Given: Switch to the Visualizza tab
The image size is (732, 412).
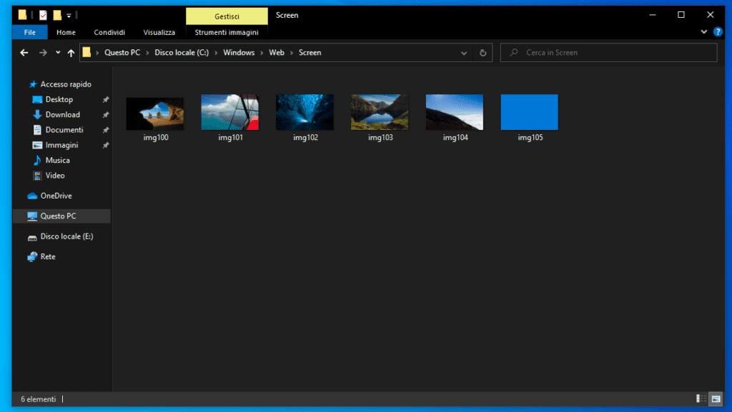Looking at the screenshot, I should click(159, 32).
